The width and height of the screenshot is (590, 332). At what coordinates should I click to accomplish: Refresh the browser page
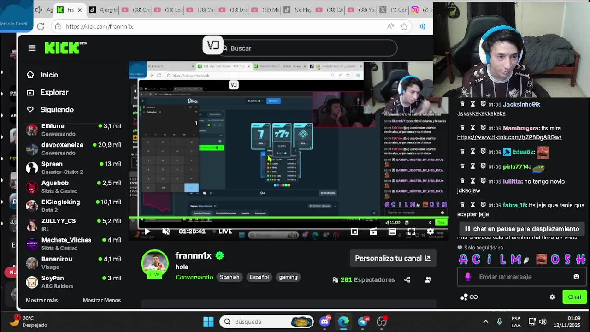click(x=41, y=26)
